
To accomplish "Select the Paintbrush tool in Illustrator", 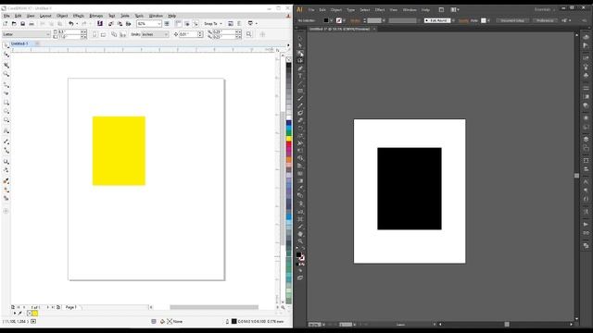I will click(x=300, y=99).
